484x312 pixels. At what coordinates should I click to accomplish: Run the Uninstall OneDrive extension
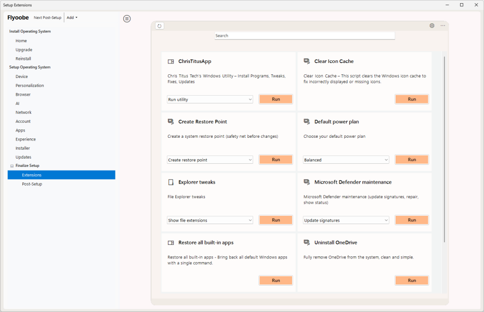[x=412, y=281]
